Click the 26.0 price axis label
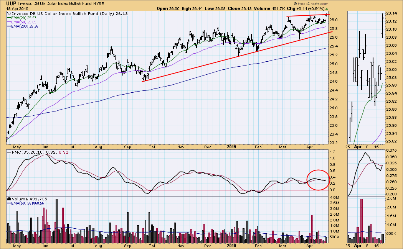The width and height of the screenshot is (403, 249). click(334, 20)
